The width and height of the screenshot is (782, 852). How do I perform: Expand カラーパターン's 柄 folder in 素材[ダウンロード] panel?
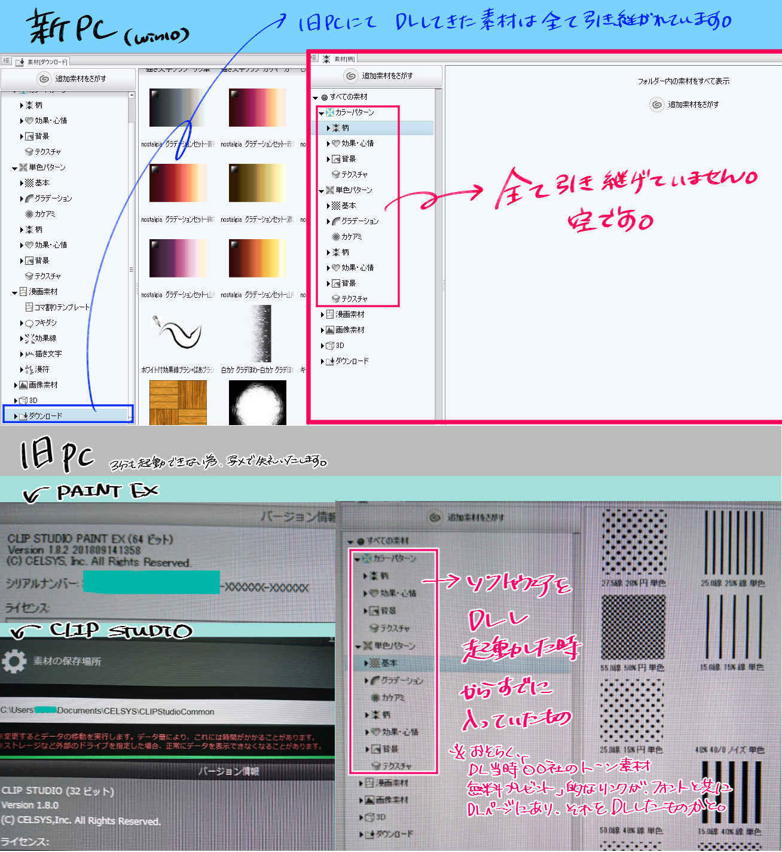pyautogui.click(x=22, y=105)
